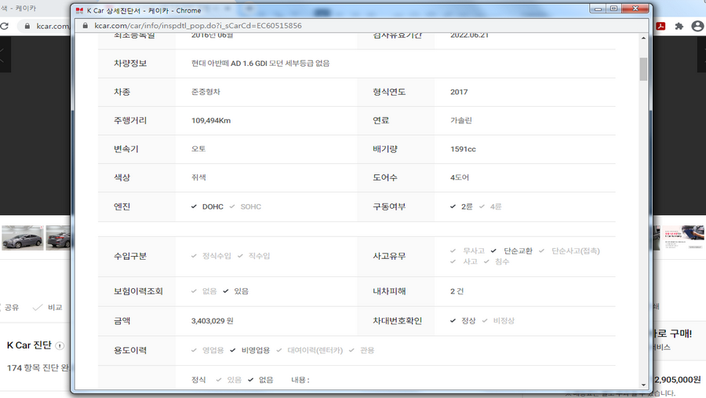Click the K Car 진단 heading

[29, 345]
